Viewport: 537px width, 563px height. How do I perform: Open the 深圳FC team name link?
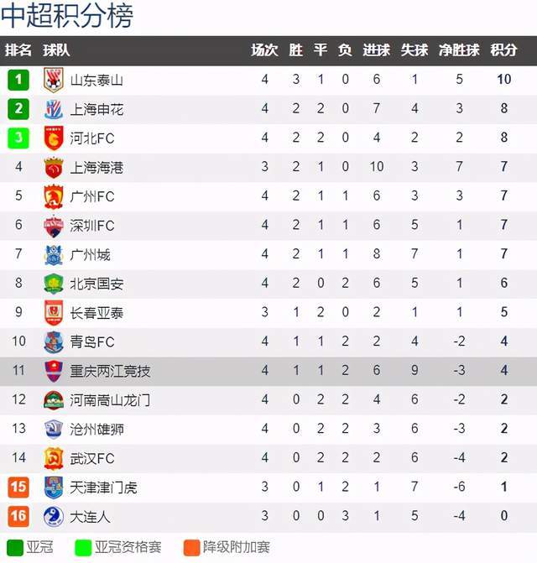[x=92, y=226]
